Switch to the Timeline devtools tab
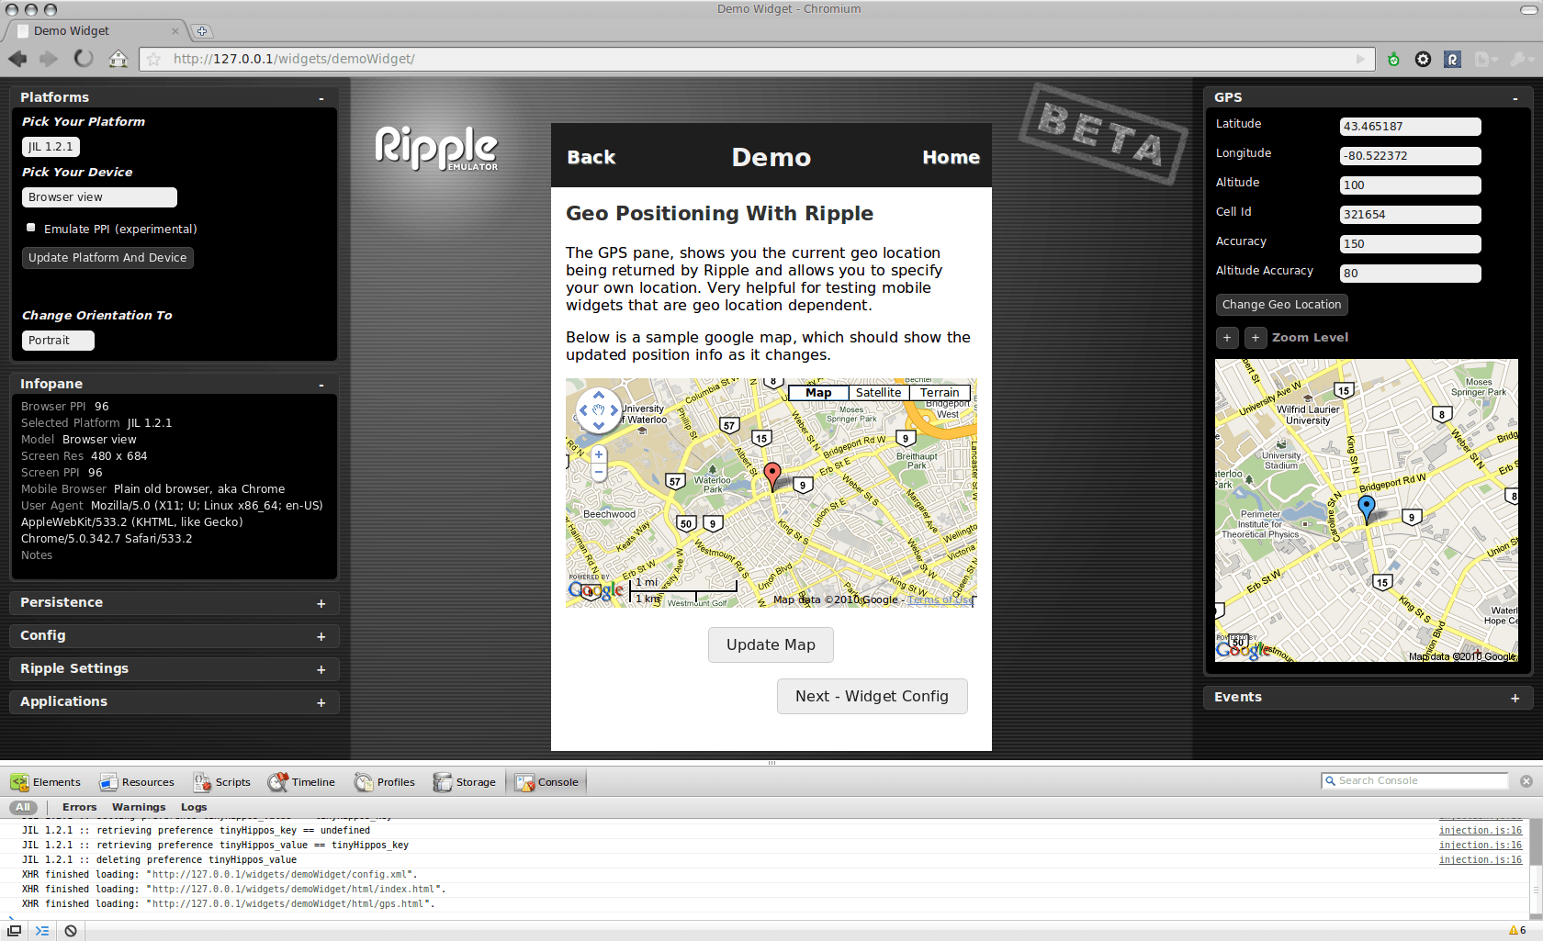Image resolution: width=1543 pixels, height=941 pixels. pyautogui.click(x=301, y=782)
